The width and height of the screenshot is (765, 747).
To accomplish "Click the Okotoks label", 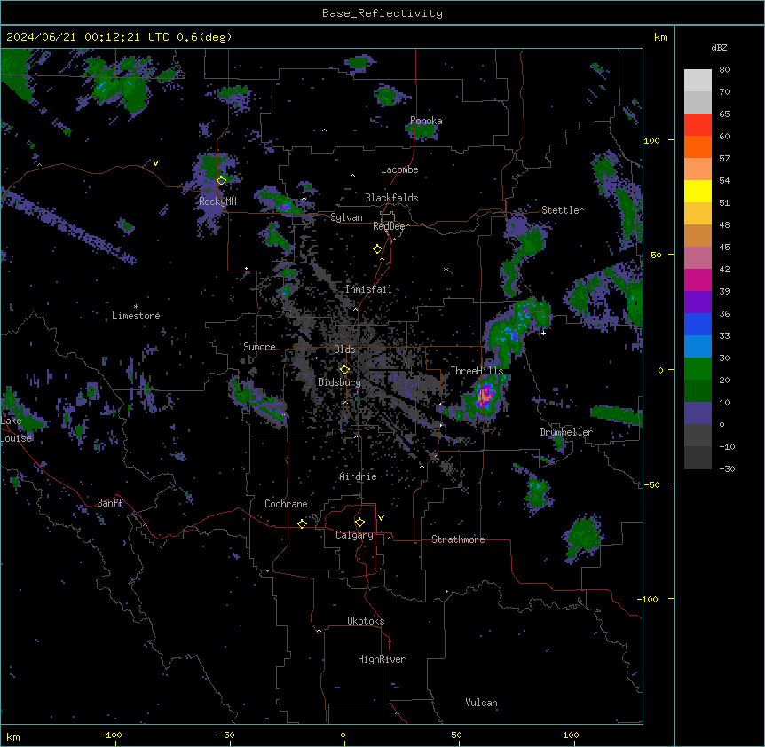I will coord(366,621).
